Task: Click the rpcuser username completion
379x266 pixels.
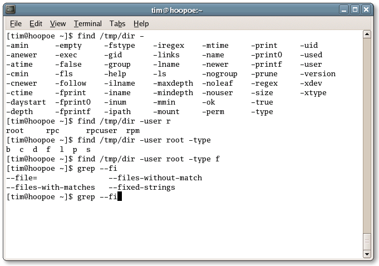Action: click(x=101, y=131)
